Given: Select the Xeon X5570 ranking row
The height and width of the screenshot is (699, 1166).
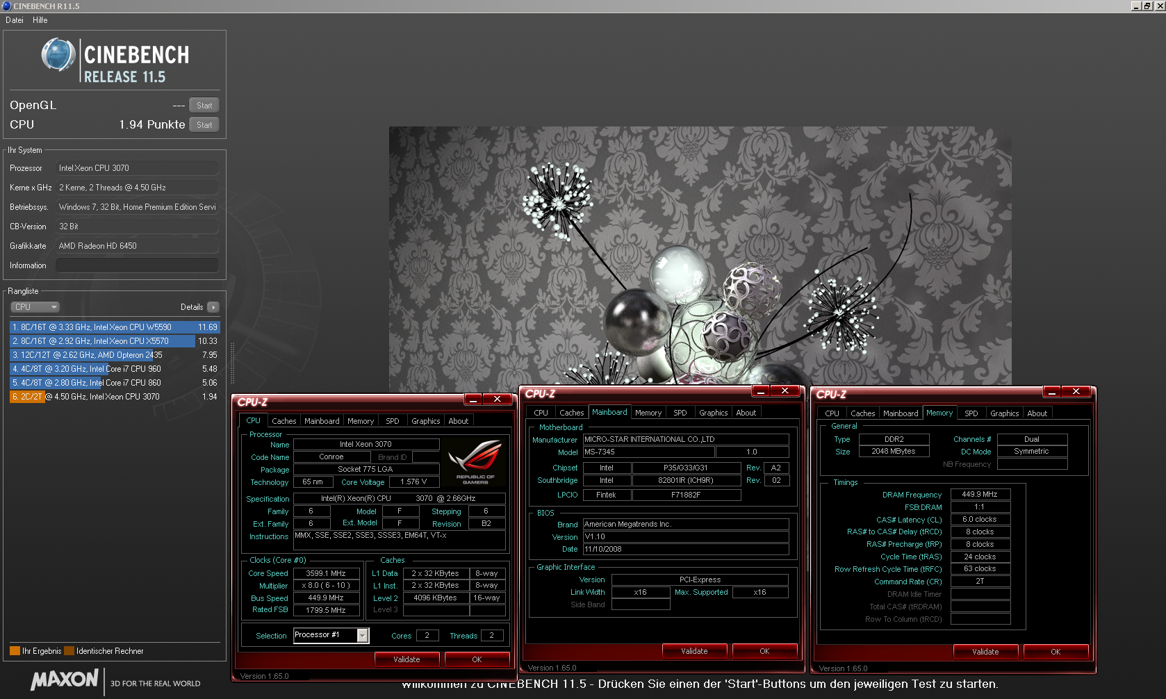Looking at the screenshot, I should coord(115,341).
